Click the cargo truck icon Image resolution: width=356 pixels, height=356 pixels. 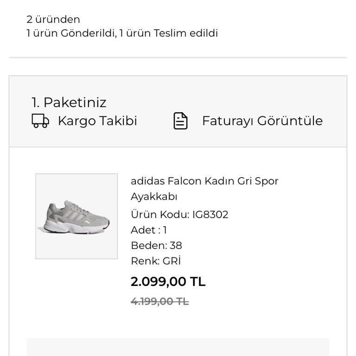(40, 121)
